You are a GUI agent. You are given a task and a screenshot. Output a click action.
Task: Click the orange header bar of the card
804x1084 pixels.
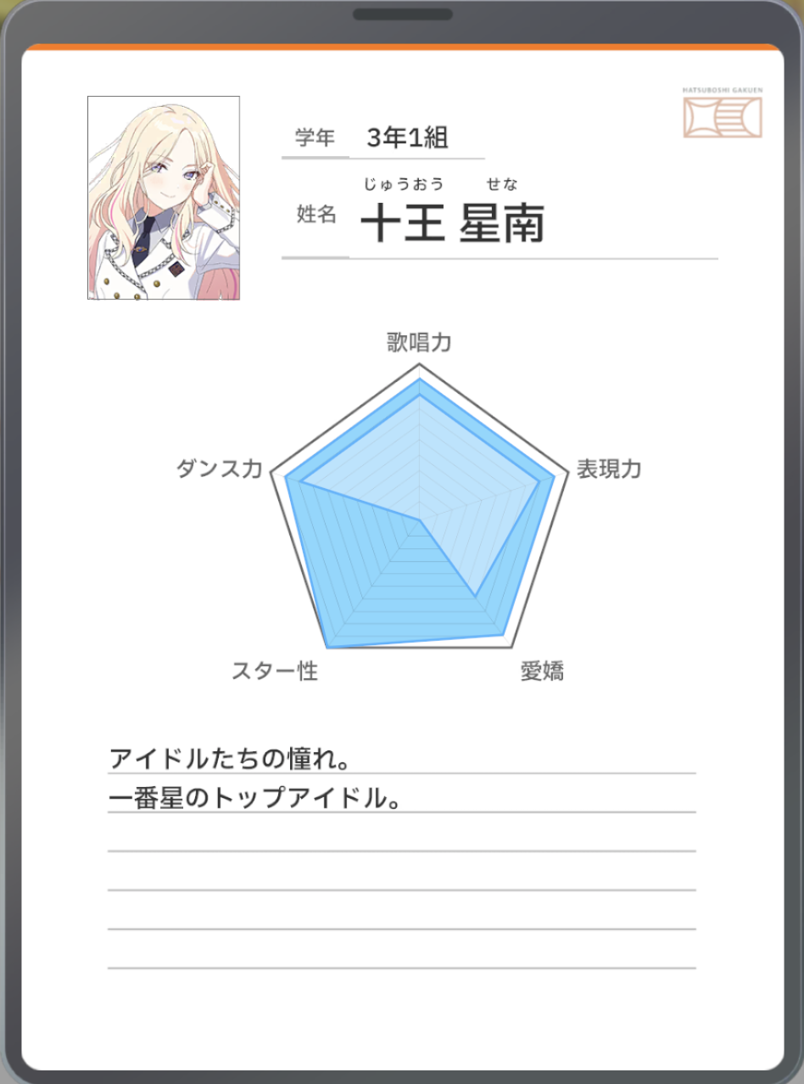pos(402,48)
